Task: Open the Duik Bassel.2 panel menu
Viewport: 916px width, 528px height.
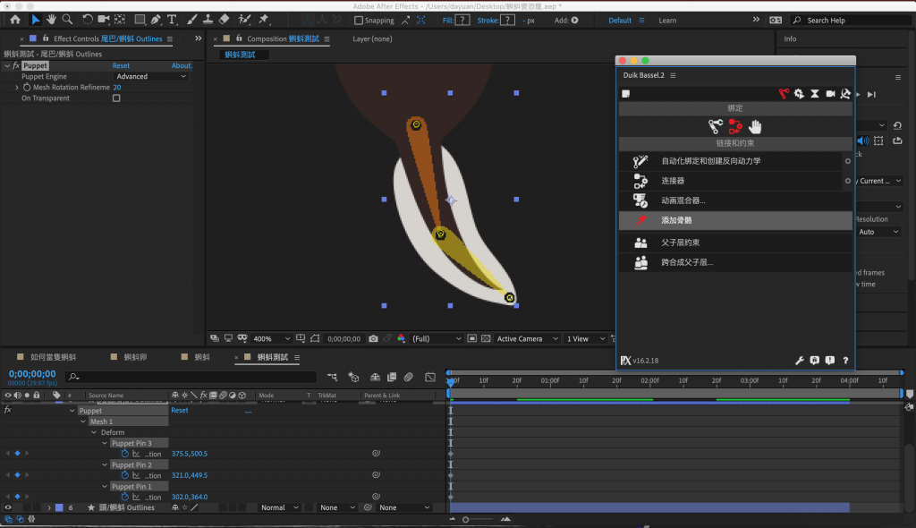Action: (673, 75)
